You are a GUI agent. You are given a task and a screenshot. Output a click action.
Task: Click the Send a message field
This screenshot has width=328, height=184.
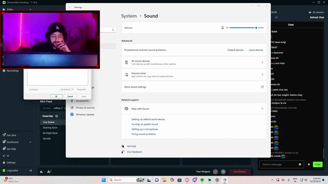pyautogui.click(x=281, y=164)
